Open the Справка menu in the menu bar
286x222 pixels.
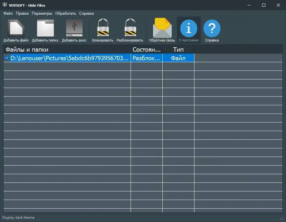(x=86, y=13)
